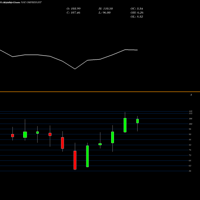Click the 58 price axis label
The height and width of the screenshot is (200, 200).
[190, 171]
